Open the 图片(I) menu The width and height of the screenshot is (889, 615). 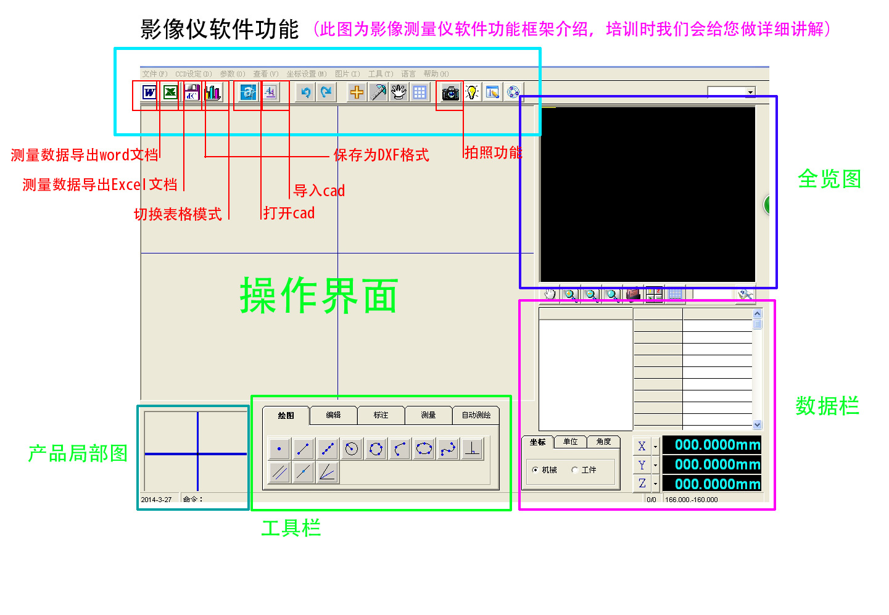coord(347,74)
